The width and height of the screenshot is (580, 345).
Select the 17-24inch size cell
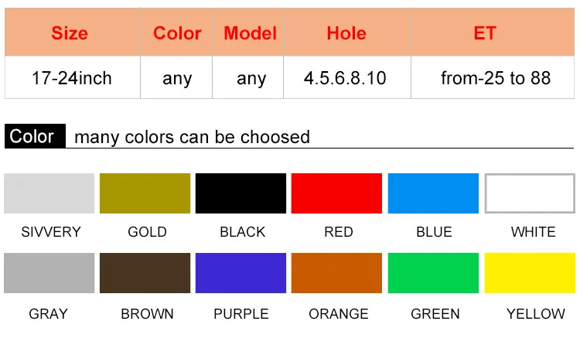(x=73, y=77)
